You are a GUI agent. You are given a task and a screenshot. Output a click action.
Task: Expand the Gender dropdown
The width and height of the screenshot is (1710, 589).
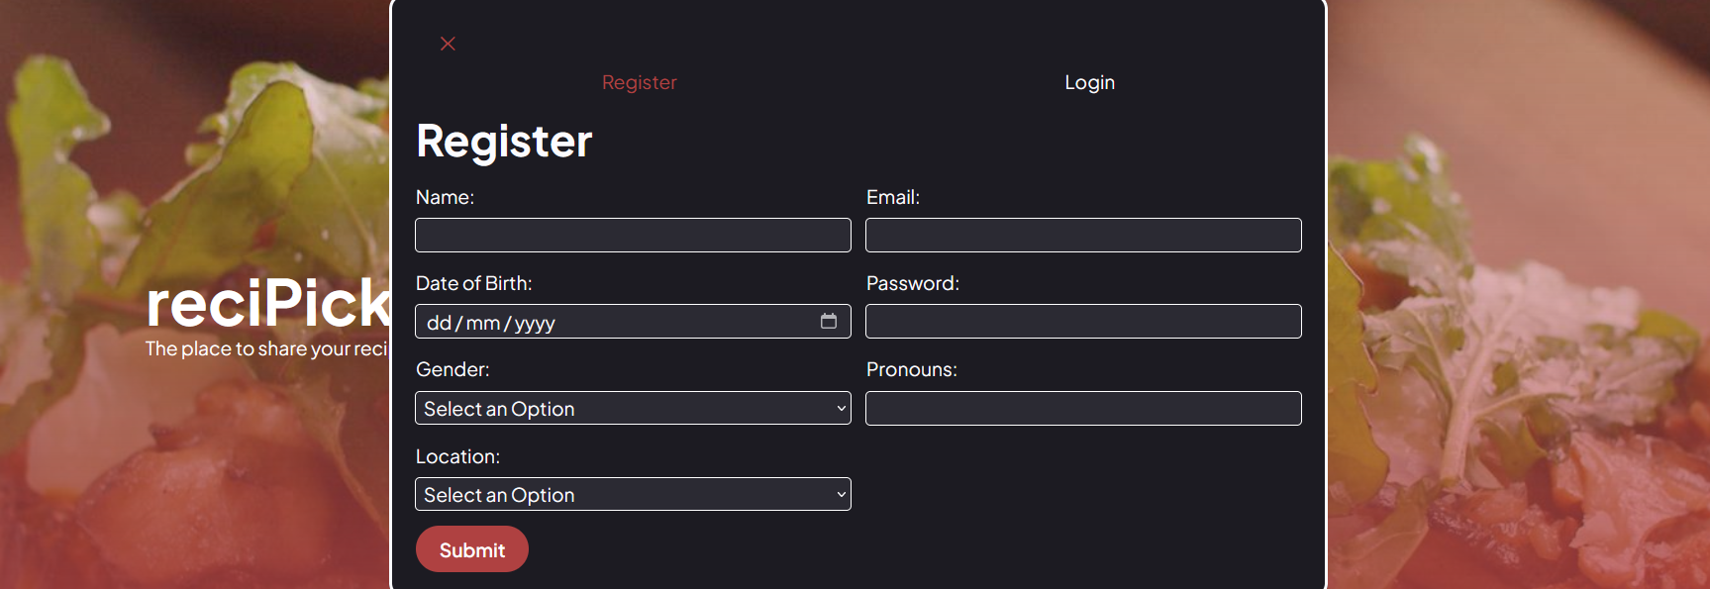633,409
